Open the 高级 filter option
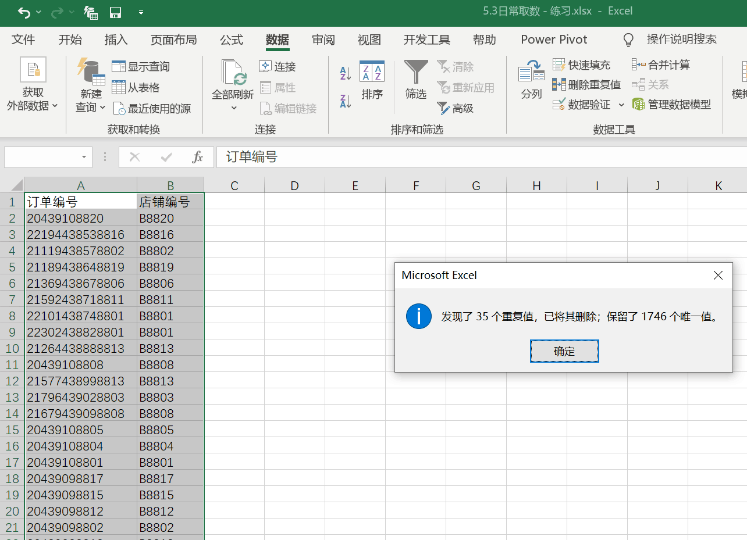Screen dimensions: 747x540 (456, 109)
